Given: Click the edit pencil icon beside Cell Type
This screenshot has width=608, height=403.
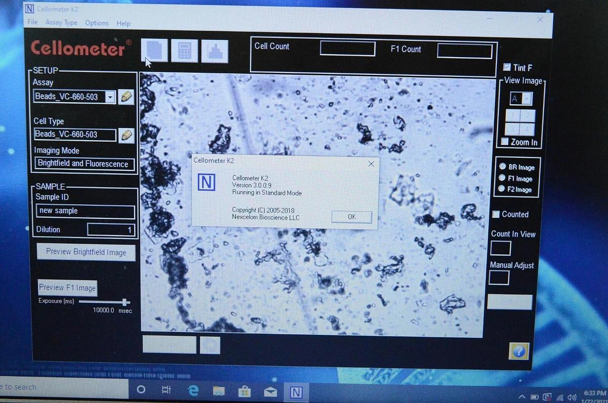Looking at the screenshot, I should coord(126,135).
